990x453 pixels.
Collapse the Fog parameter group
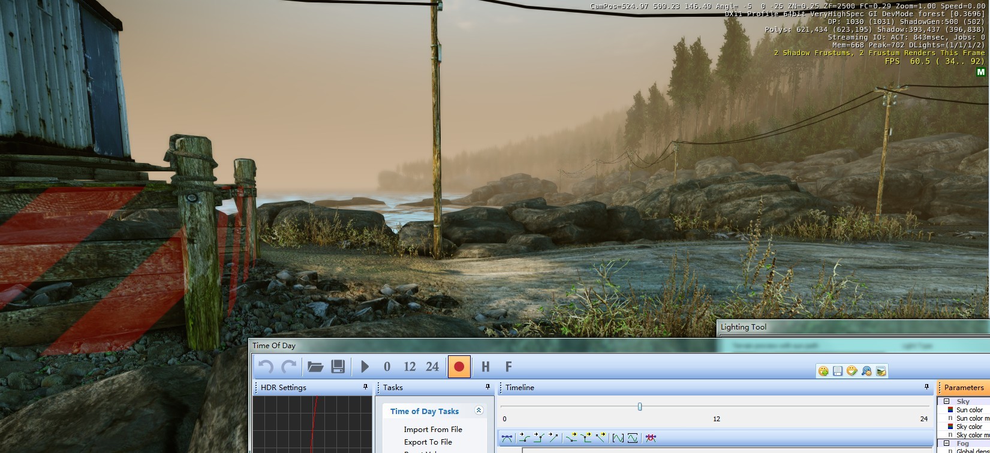tap(947, 444)
